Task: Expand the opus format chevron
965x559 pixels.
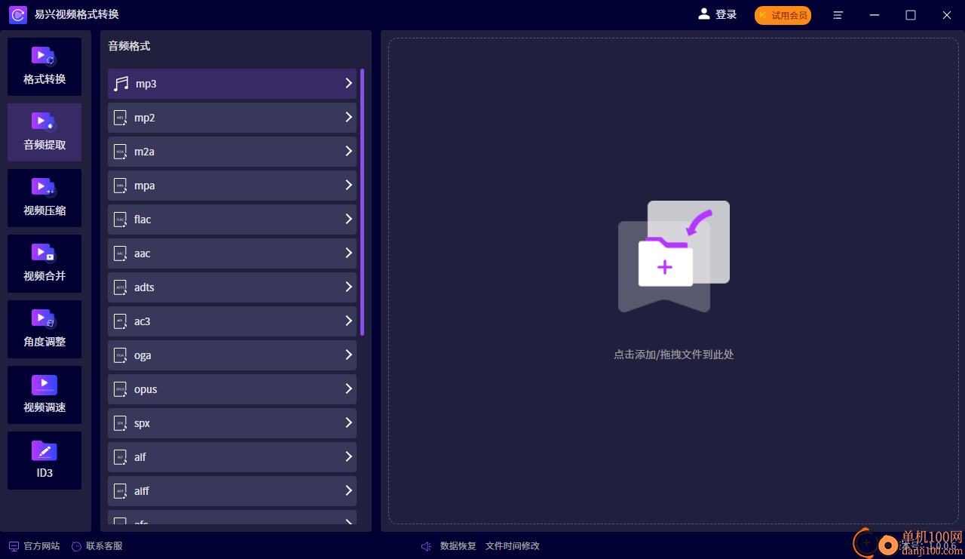Action: coord(348,389)
